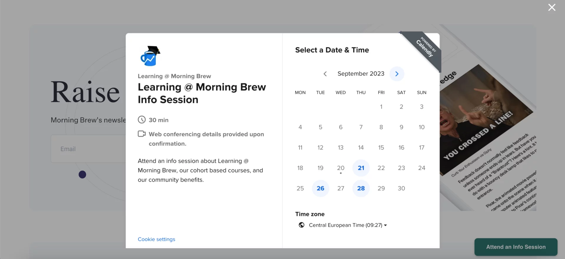Click date 8 in the calendar
Screen dimensions: 565x259
click(381, 127)
